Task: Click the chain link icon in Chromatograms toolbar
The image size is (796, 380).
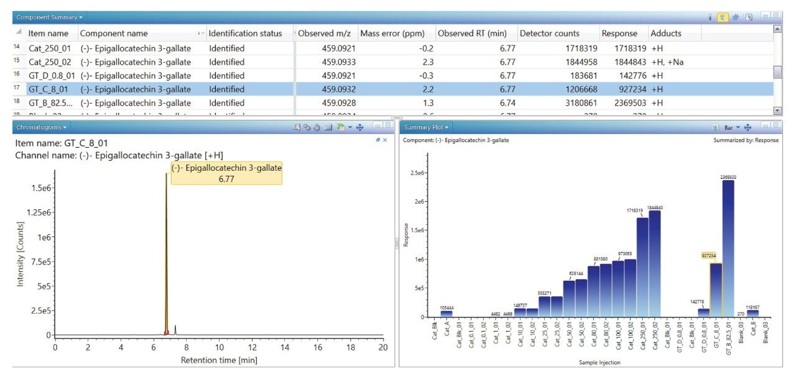Action: pos(307,127)
